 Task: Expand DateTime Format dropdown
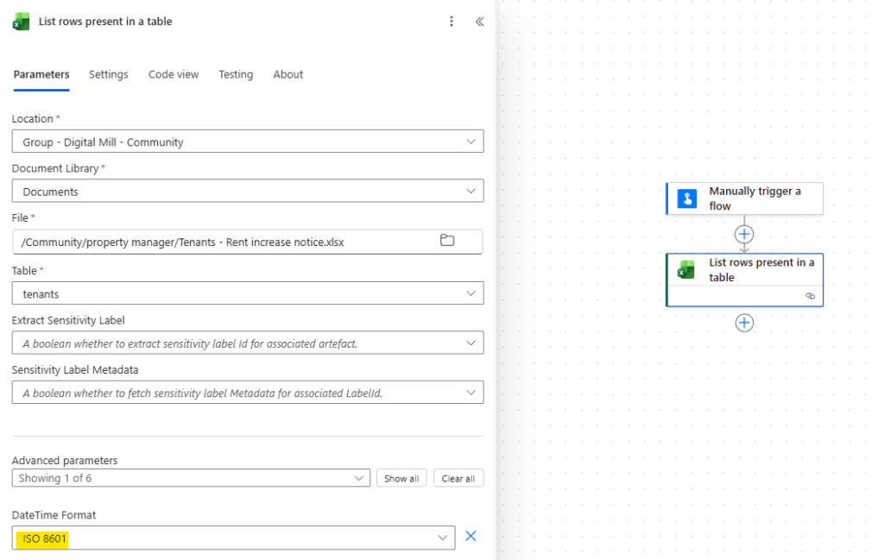tap(233, 538)
